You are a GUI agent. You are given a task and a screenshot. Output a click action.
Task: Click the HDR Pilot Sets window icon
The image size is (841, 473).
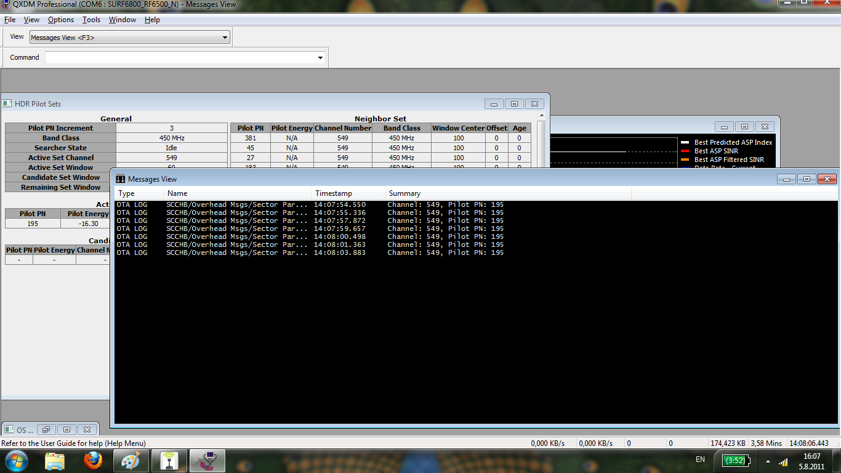click(7, 104)
